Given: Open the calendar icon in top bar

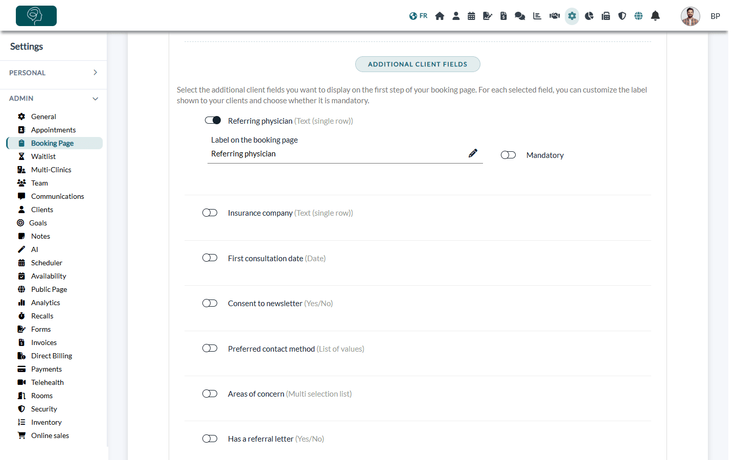Looking at the screenshot, I should point(471,16).
